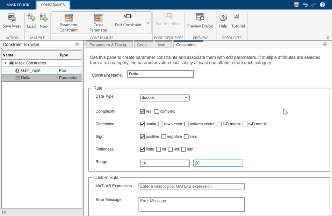Screen dimensions: 332x216
Task: Open the Code tab
Action: tap(142, 45)
